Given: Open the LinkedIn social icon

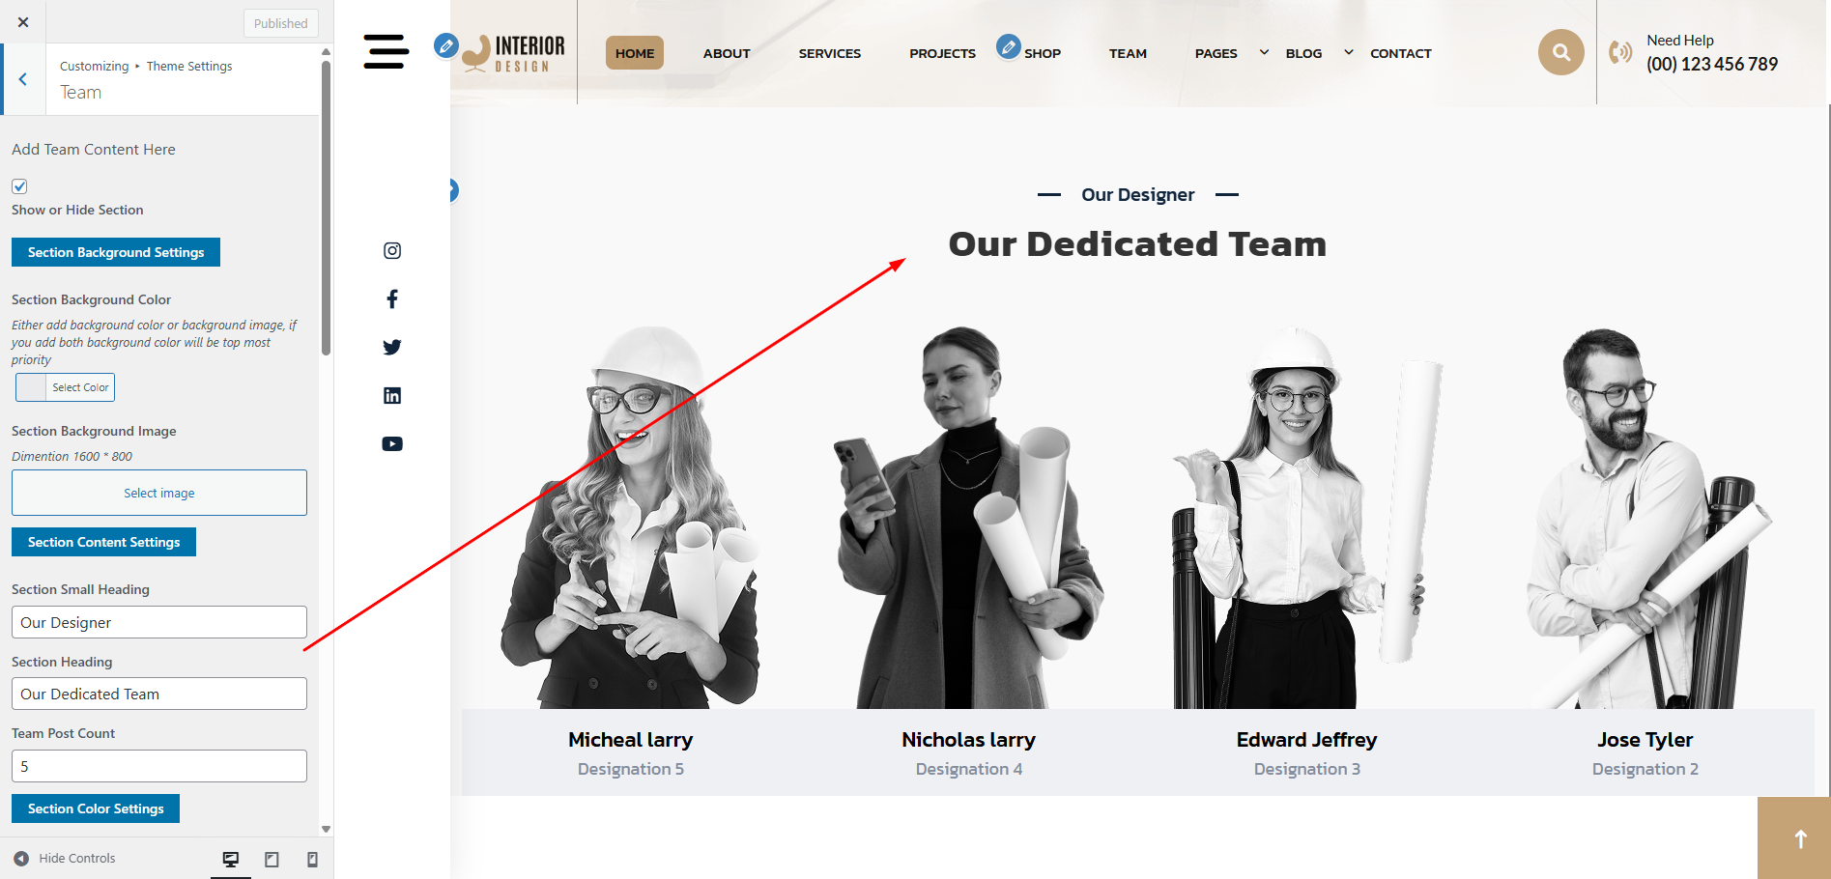Looking at the screenshot, I should pos(392,396).
